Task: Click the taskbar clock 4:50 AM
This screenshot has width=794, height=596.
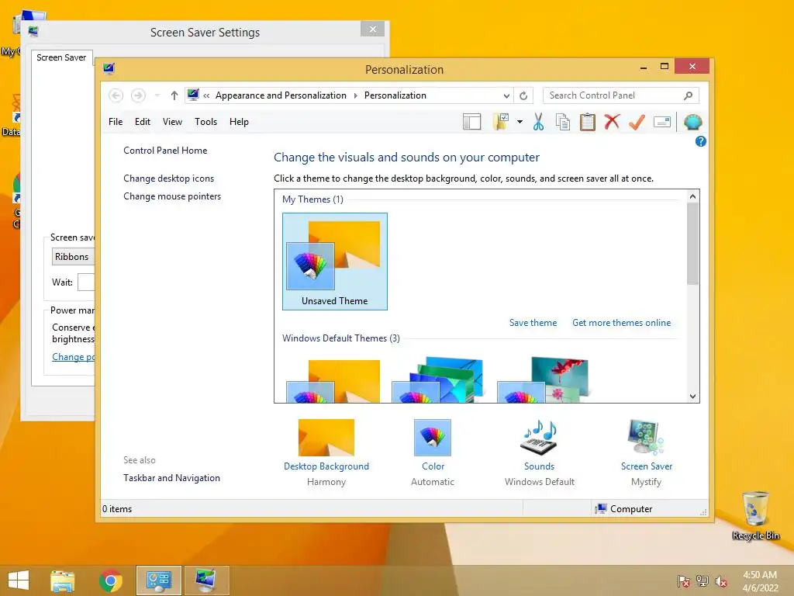Action: coord(760,575)
